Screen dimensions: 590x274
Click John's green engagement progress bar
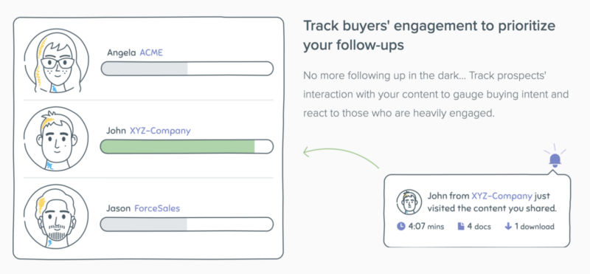tap(187, 147)
